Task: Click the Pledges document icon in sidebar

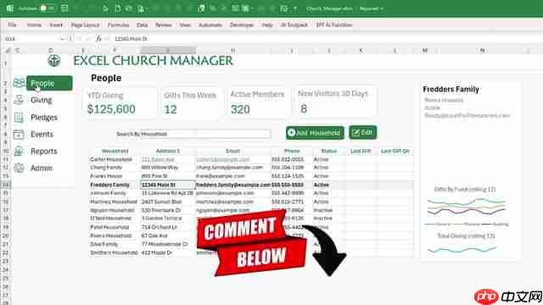Action: pyautogui.click(x=19, y=118)
